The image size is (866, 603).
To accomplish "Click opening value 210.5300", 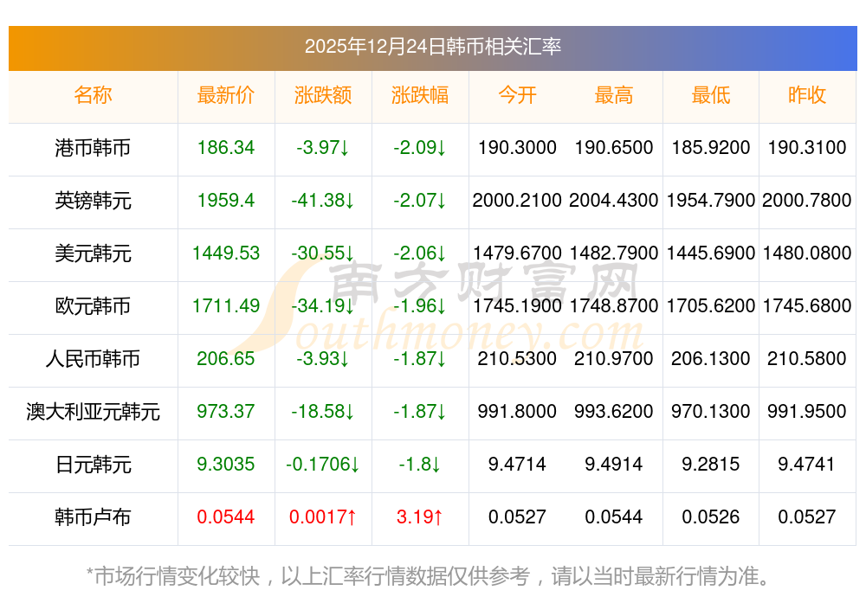I will point(517,359).
